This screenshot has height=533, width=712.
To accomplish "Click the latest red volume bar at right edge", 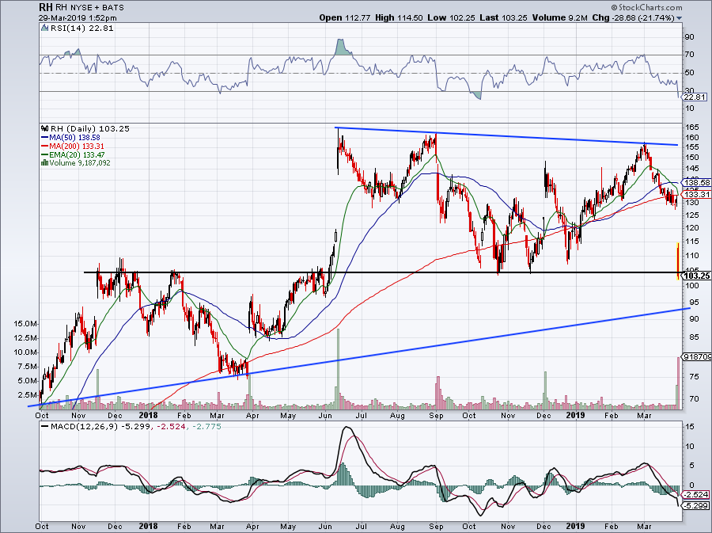I will [x=679, y=383].
